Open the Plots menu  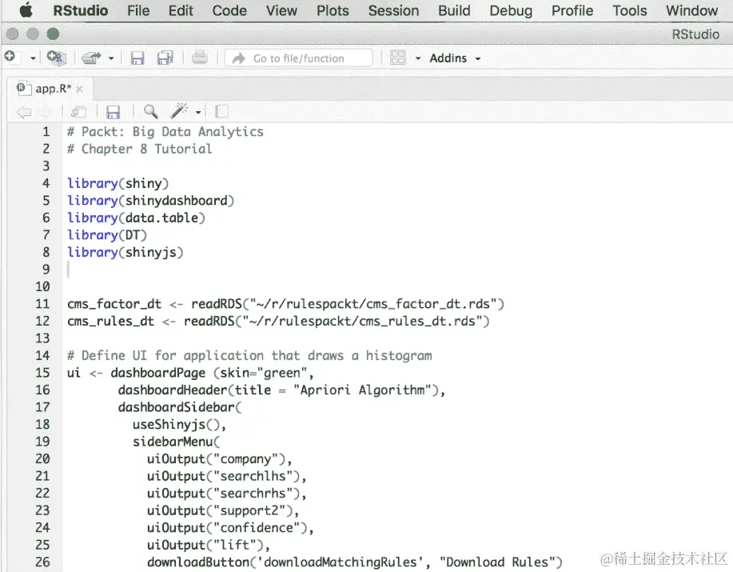click(333, 10)
